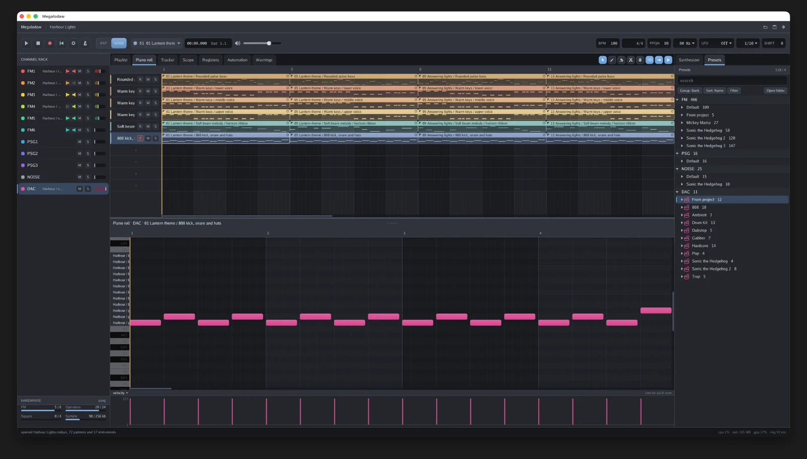Viewport: 807px width, 459px height.
Task: Toggle the follow playhead icon
Action: 668,60
